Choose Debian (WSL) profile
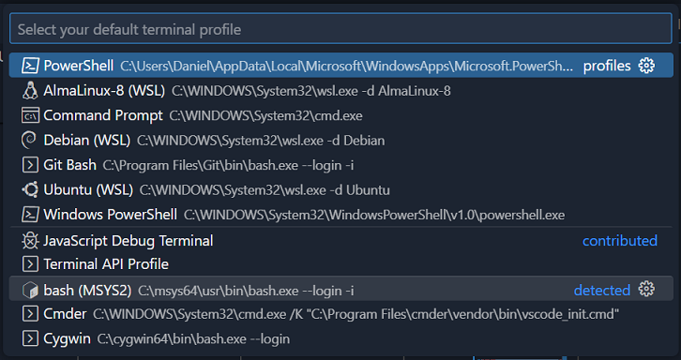The width and height of the screenshot is (681, 360). [x=340, y=141]
